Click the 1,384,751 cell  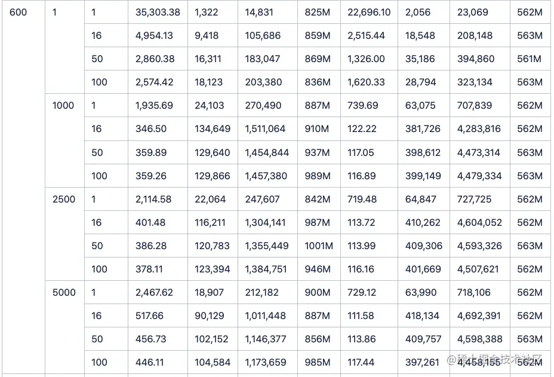pyautogui.click(x=266, y=269)
